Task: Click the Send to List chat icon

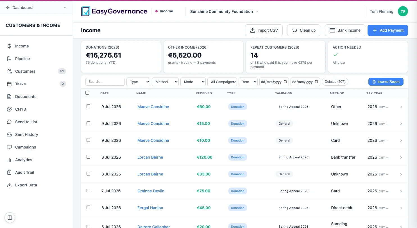Action: (9, 122)
